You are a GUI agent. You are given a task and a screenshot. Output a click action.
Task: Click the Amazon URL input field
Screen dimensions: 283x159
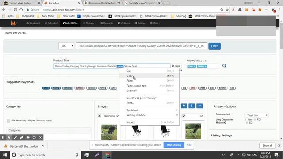tap(141, 46)
